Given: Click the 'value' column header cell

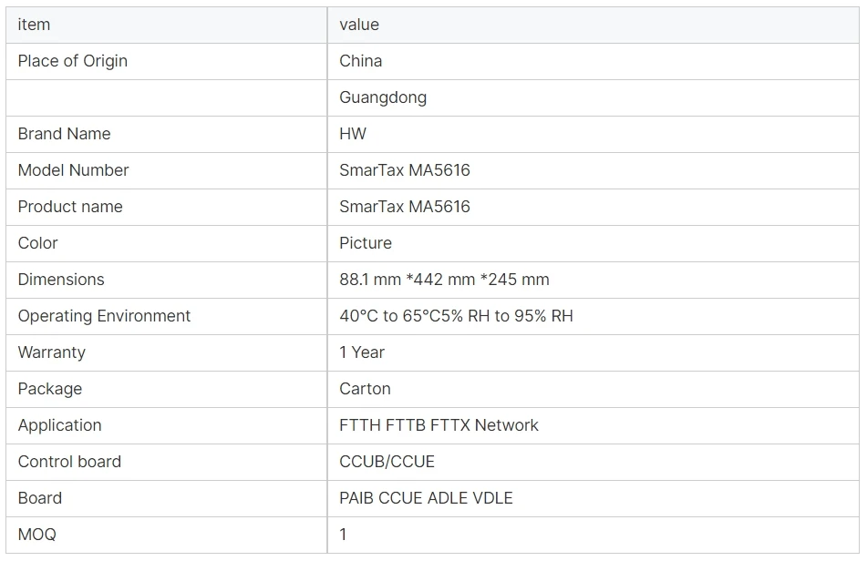Looking at the screenshot, I should [x=359, y=25].
